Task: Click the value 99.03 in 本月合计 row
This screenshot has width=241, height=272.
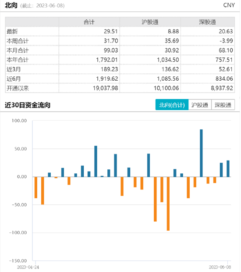Action: pos(111,50)
